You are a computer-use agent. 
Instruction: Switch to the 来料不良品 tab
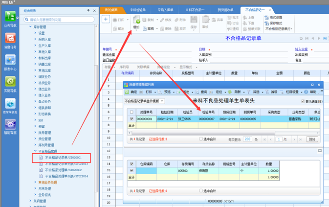pyautogui.click(x=195, y=10)
